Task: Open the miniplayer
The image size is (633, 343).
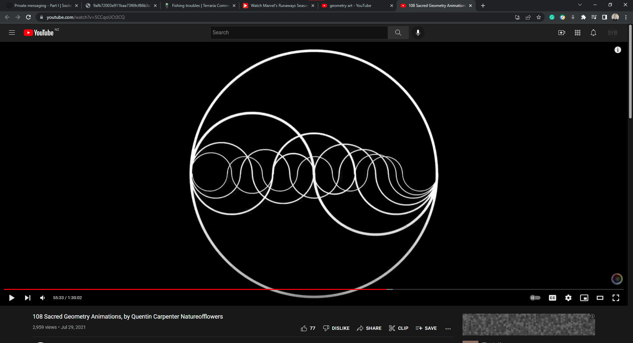Action: [584, 298]
